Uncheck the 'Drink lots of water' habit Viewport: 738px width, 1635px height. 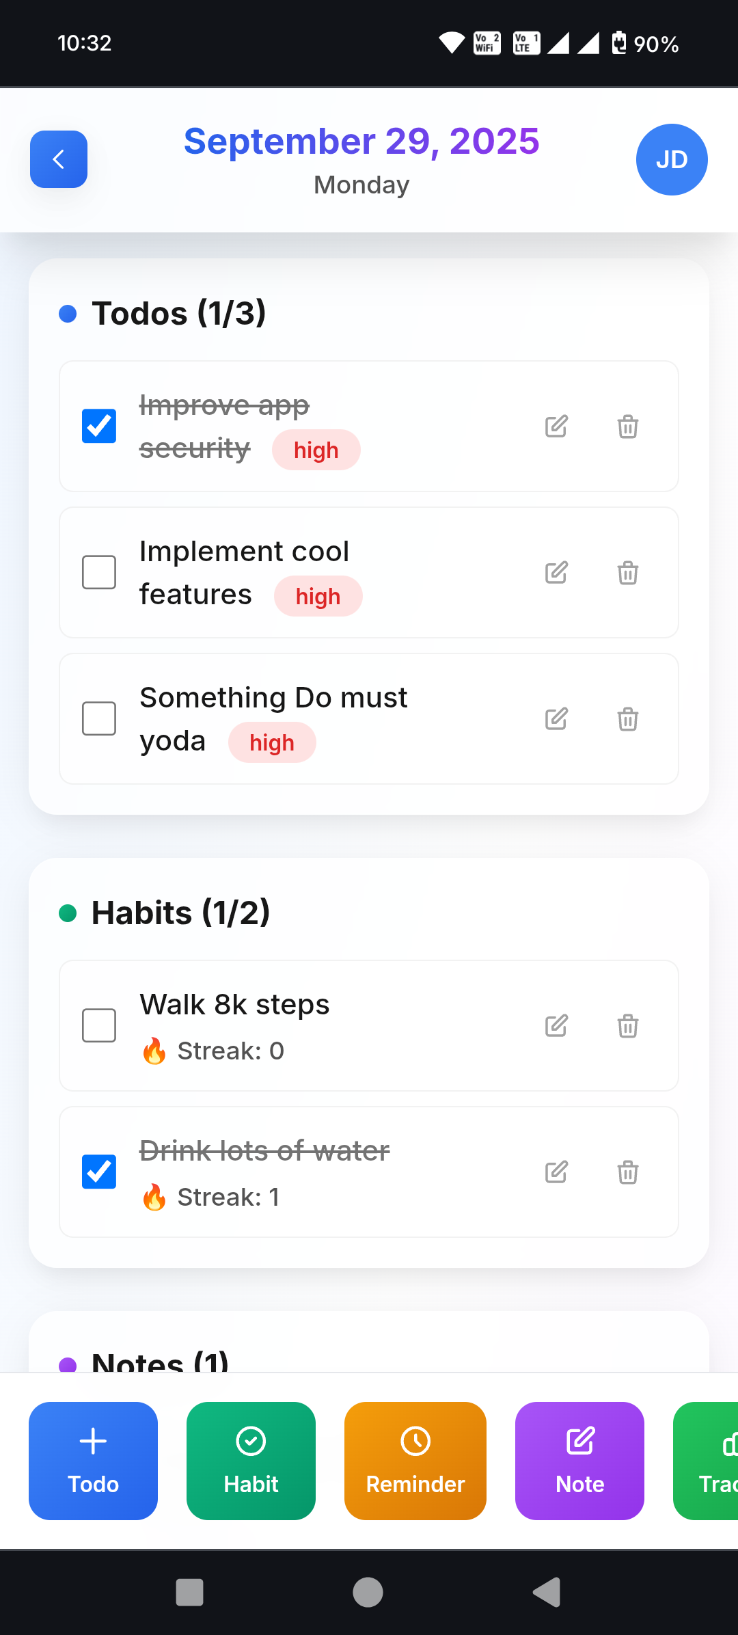(x=99, y=1172)
